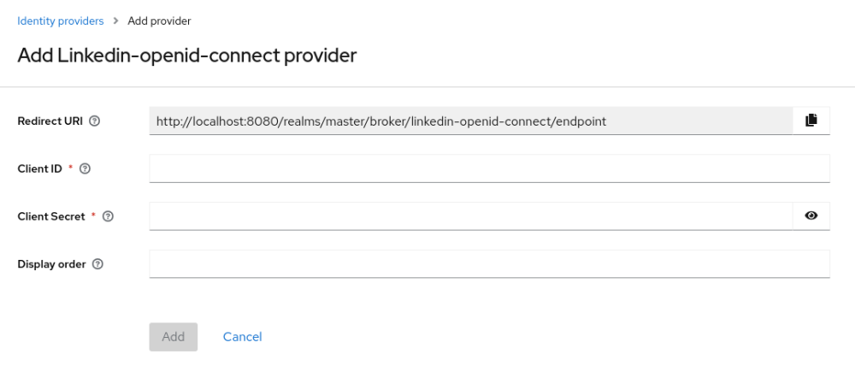Open help for Redirect URI

point(95,121)
